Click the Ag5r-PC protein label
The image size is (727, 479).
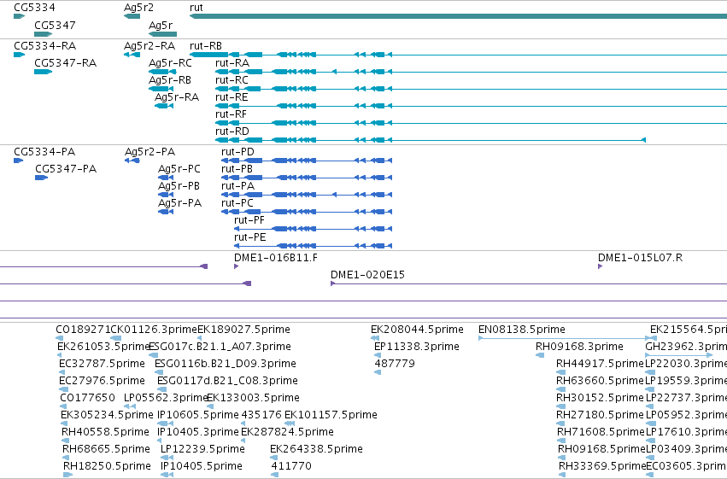(179, 169)
